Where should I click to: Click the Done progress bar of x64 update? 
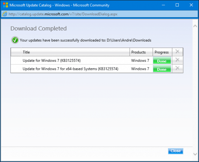click(162, 69)
